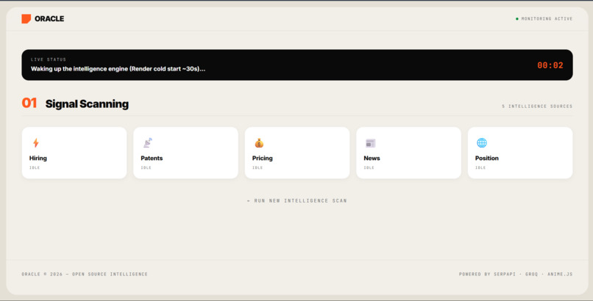Run new intelligence scan
The image size is (593, 301).
(x=297, y=200)
